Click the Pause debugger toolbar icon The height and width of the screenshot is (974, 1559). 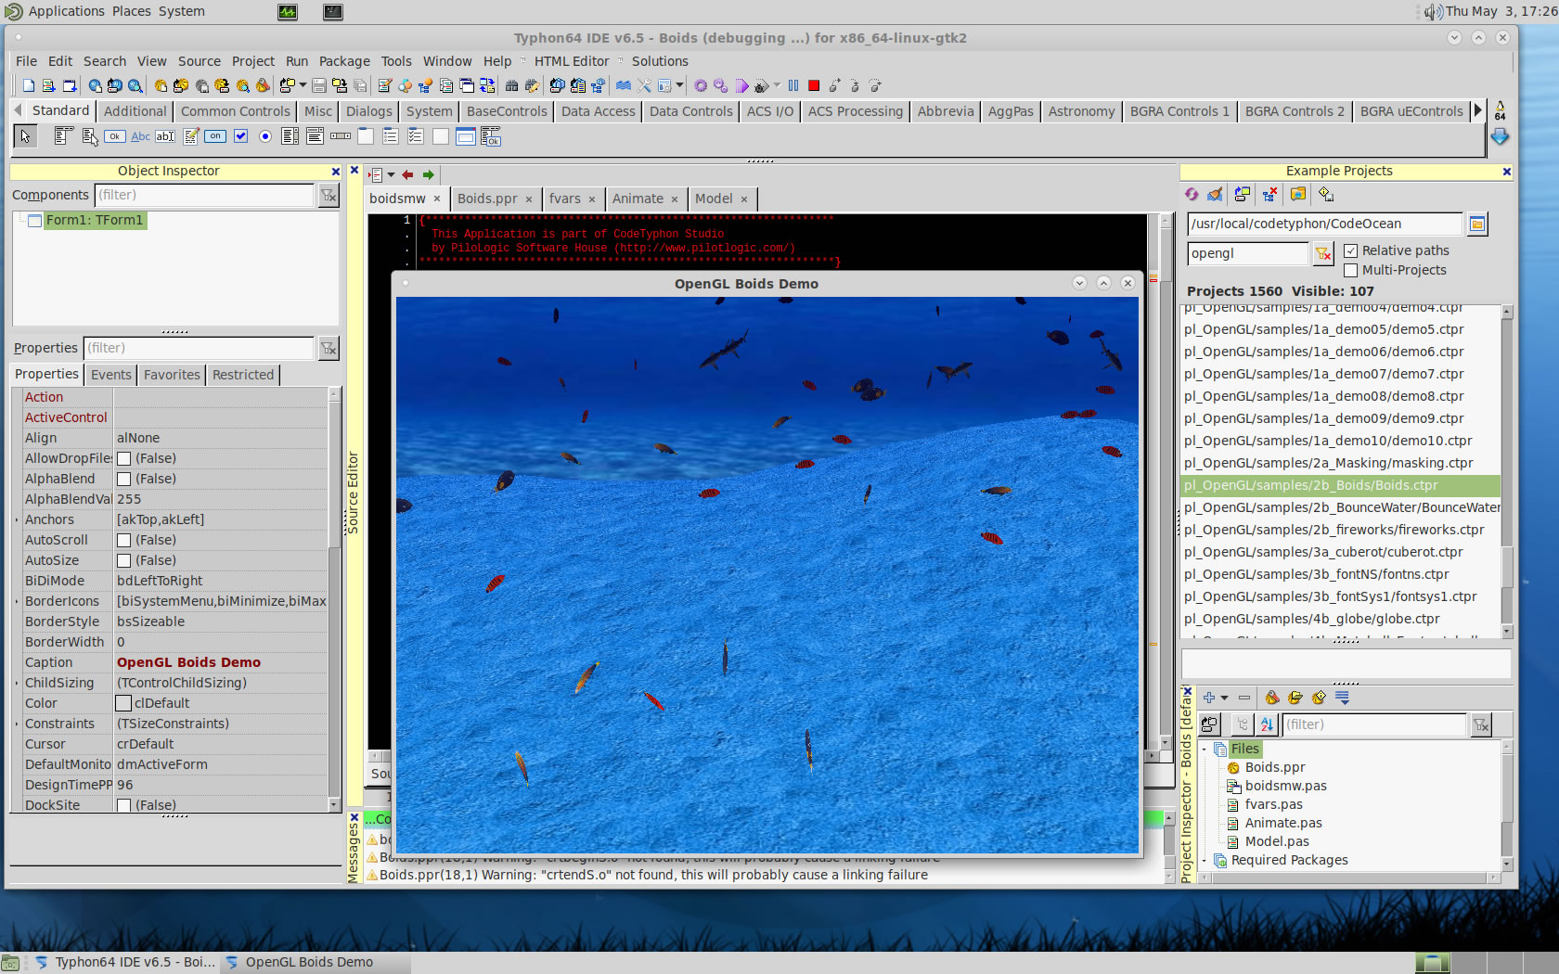point(793,85)
